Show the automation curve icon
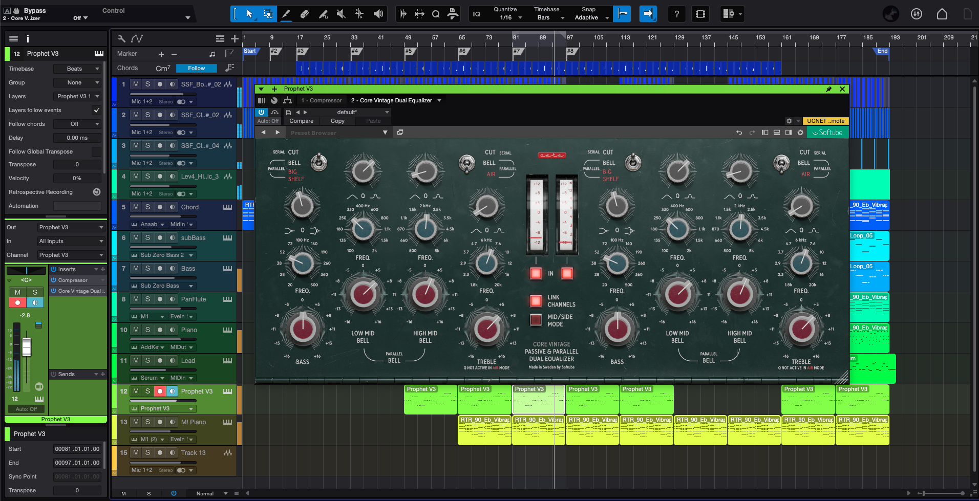 pyautogui.click(x=137, y=38)
